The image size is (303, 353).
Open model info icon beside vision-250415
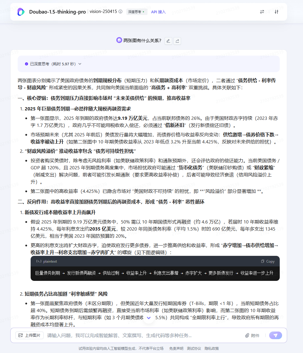[x=120, y=11]
